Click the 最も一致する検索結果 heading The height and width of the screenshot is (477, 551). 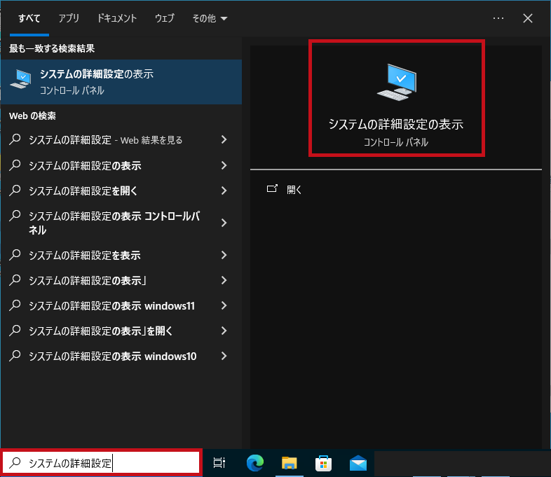[x=52, y=48]
